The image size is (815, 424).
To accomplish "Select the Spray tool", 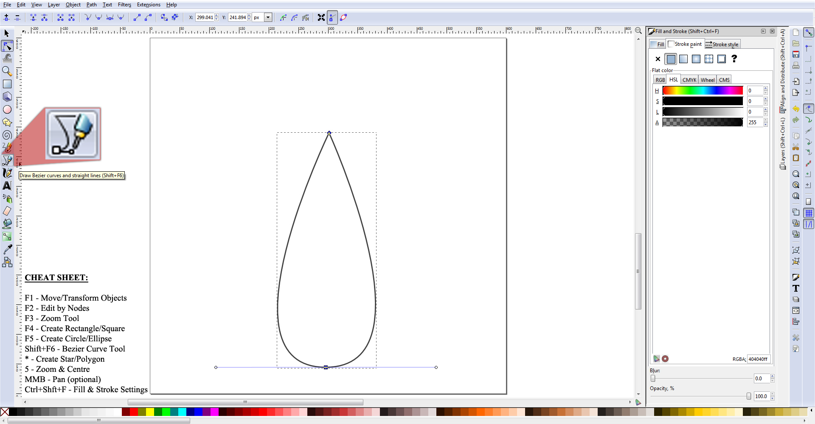I will point(7,198).
